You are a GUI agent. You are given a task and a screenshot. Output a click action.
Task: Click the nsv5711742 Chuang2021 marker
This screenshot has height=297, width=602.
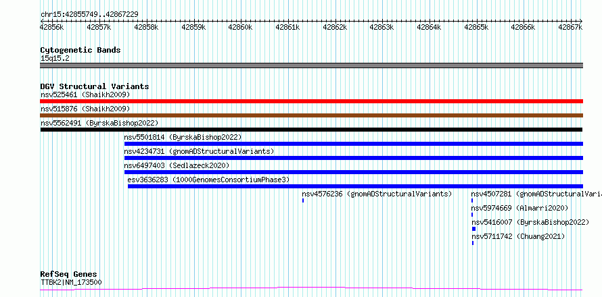pyautogui.click(x=473, y=243)
